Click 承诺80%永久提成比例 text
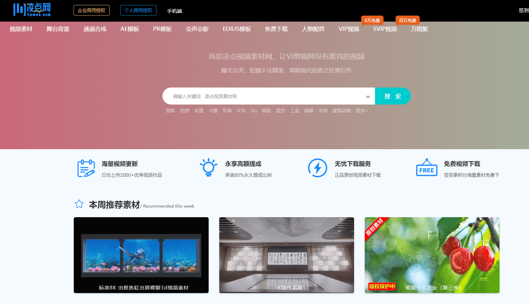 pos(248,175)
